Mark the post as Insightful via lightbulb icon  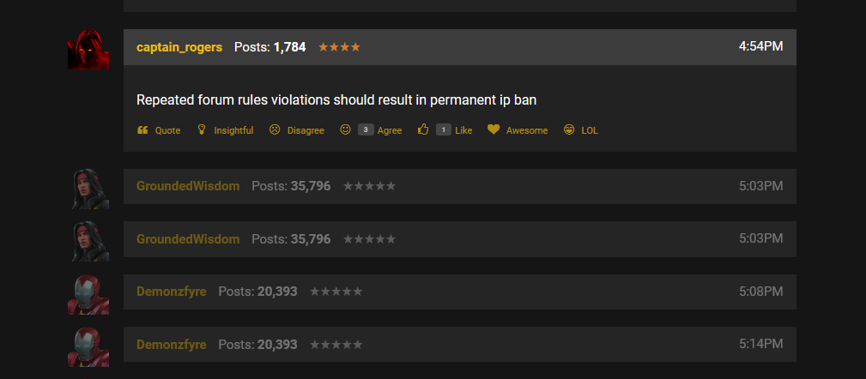(202, 129)
